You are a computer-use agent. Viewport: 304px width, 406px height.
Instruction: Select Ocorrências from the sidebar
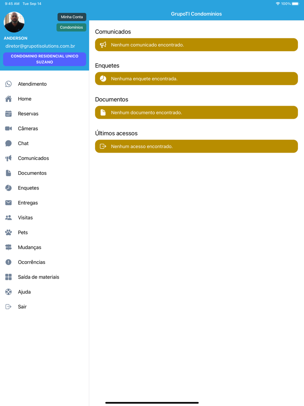[31, 262]
